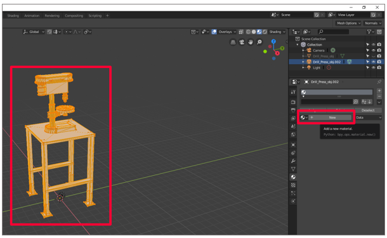Click the pan view hand icon
The height and width of the screenshot is (238, 387).
(251, 43)
